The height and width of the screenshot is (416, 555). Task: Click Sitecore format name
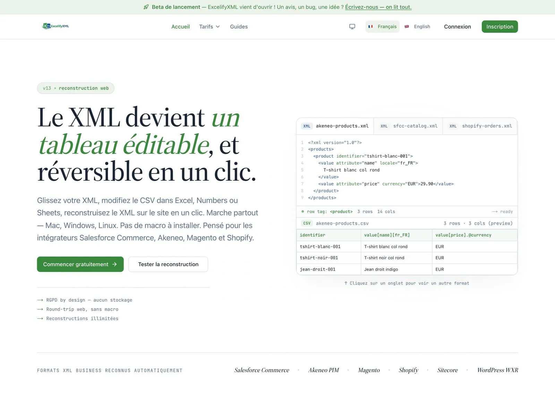pos(447,370)
